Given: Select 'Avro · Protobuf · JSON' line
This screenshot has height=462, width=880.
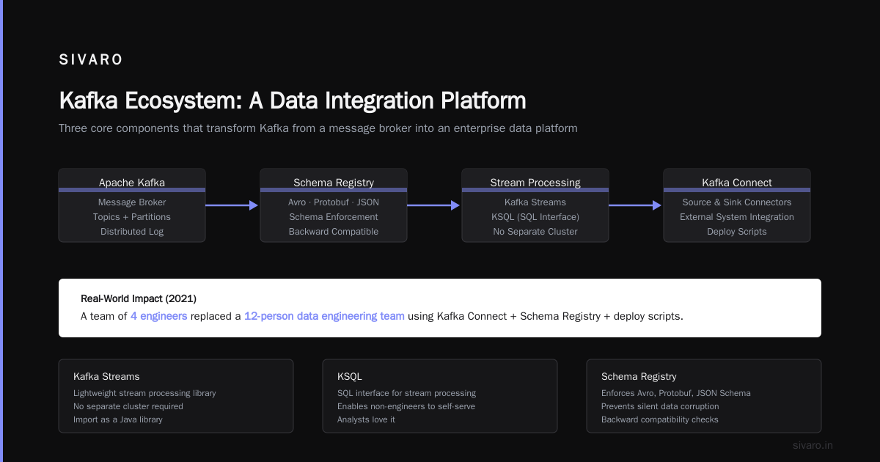Looking at the screenshot, I should [x=334, y=202].
